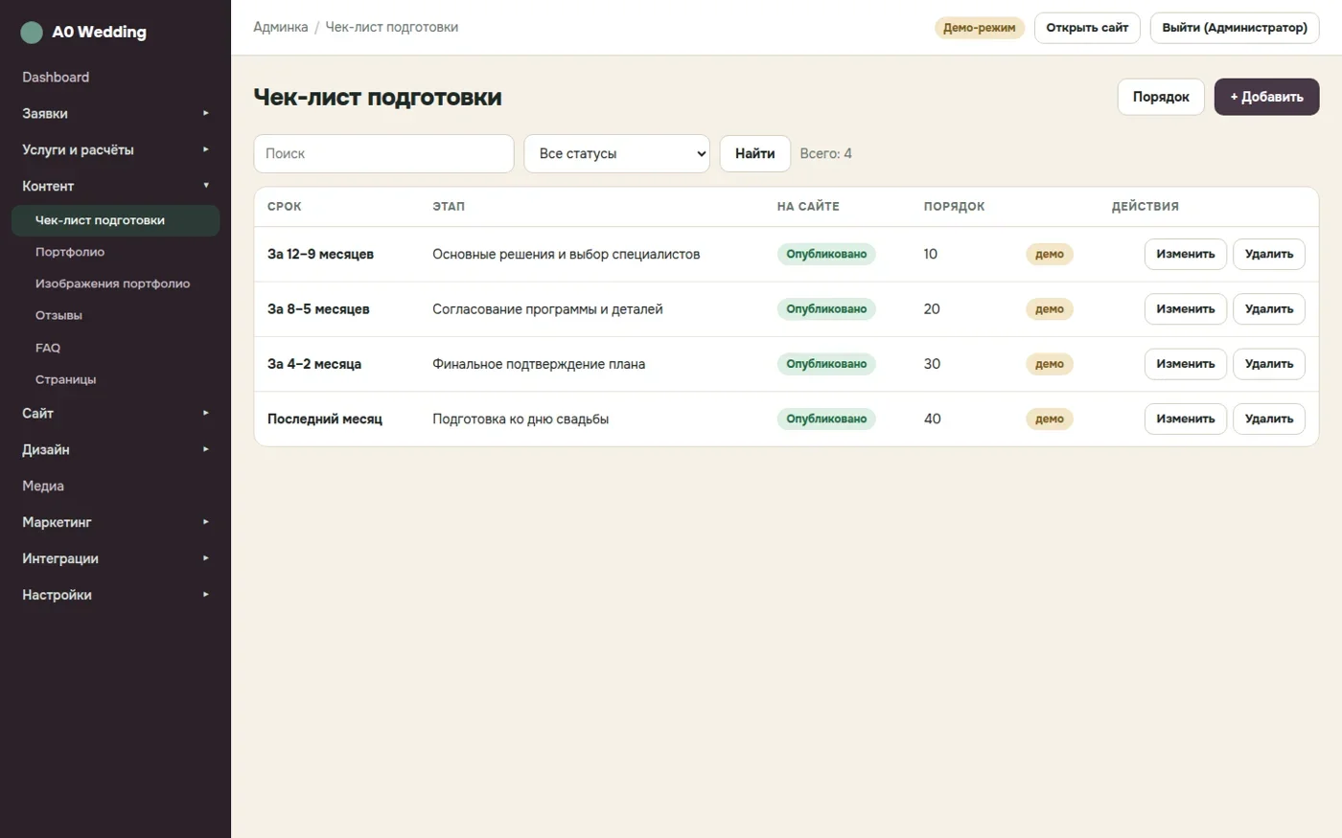The image size is (1342, 838).
Task: Click Выйти (Администратор) to log out
Action: click(1235, 28)
